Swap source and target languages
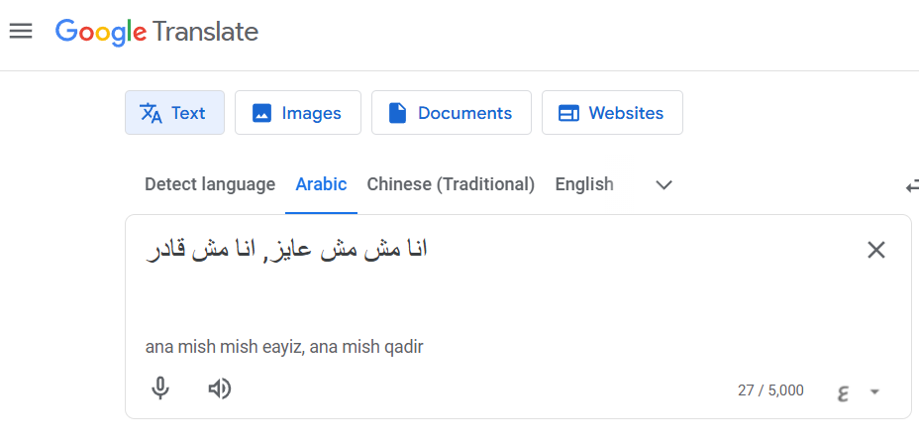 [x=912, y=186]
